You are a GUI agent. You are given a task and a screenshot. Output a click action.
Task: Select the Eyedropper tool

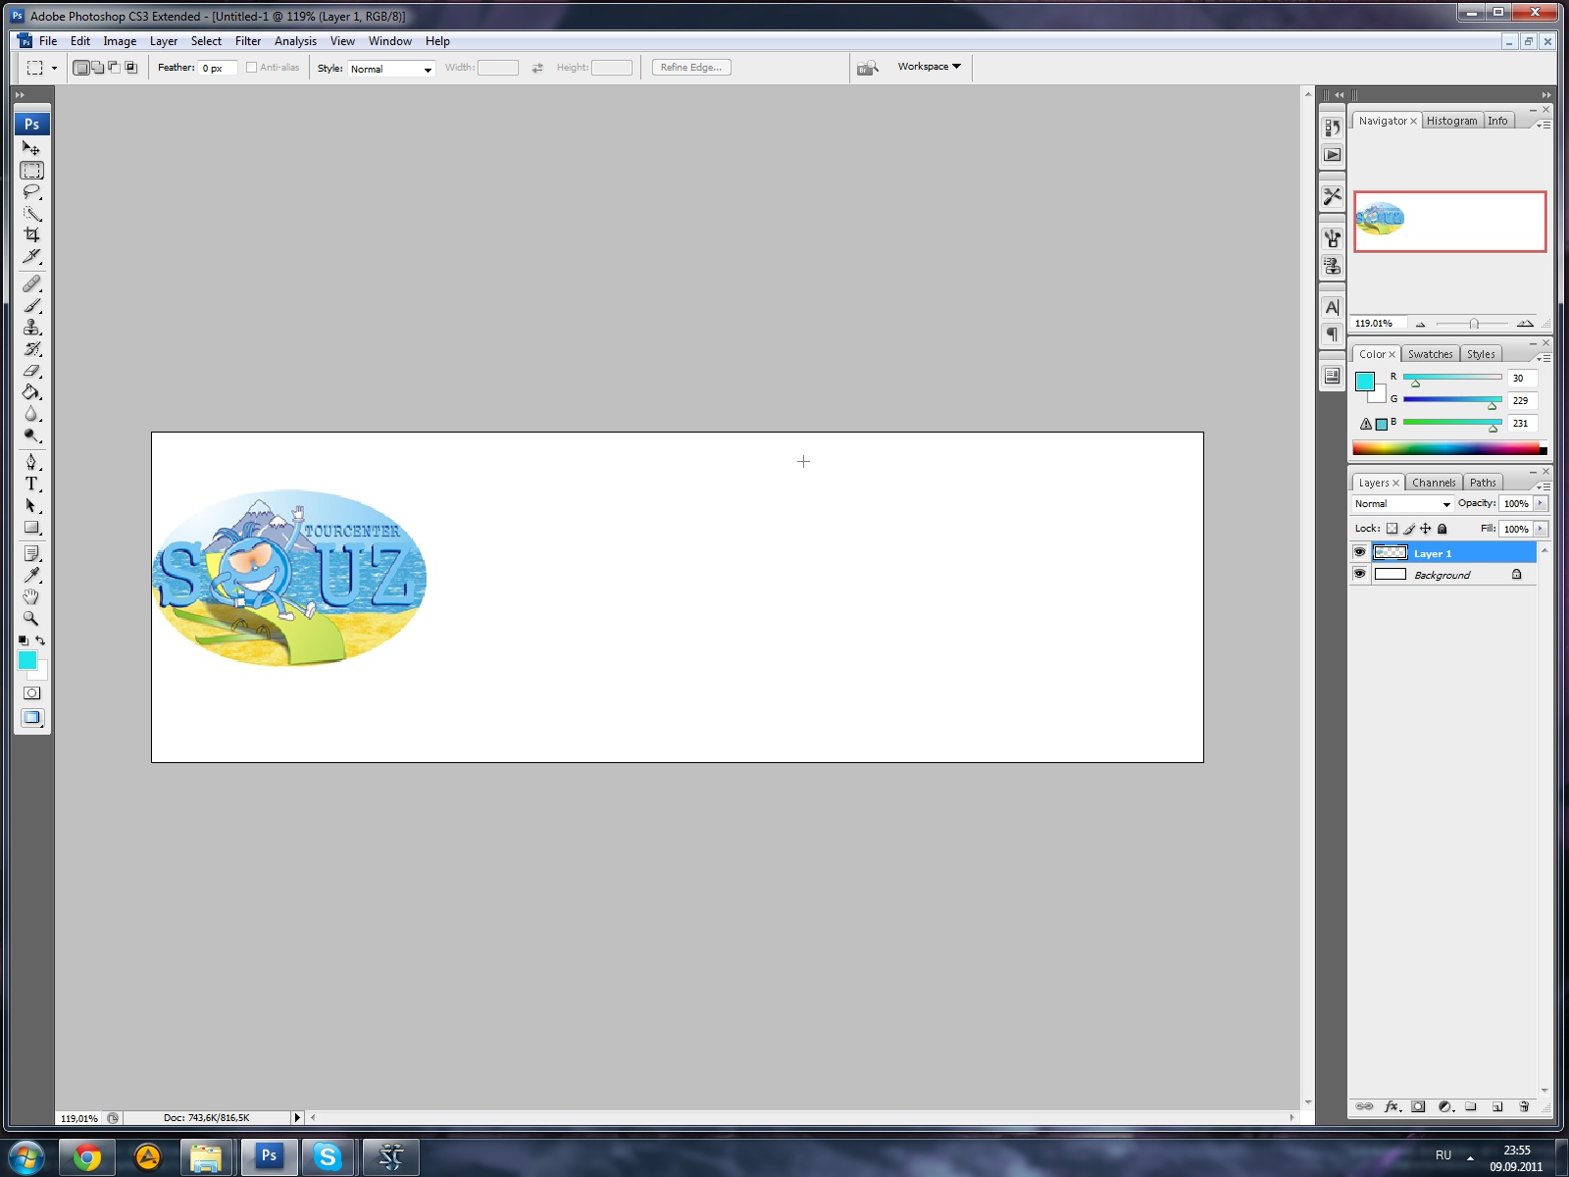click(x=31, y=575)
